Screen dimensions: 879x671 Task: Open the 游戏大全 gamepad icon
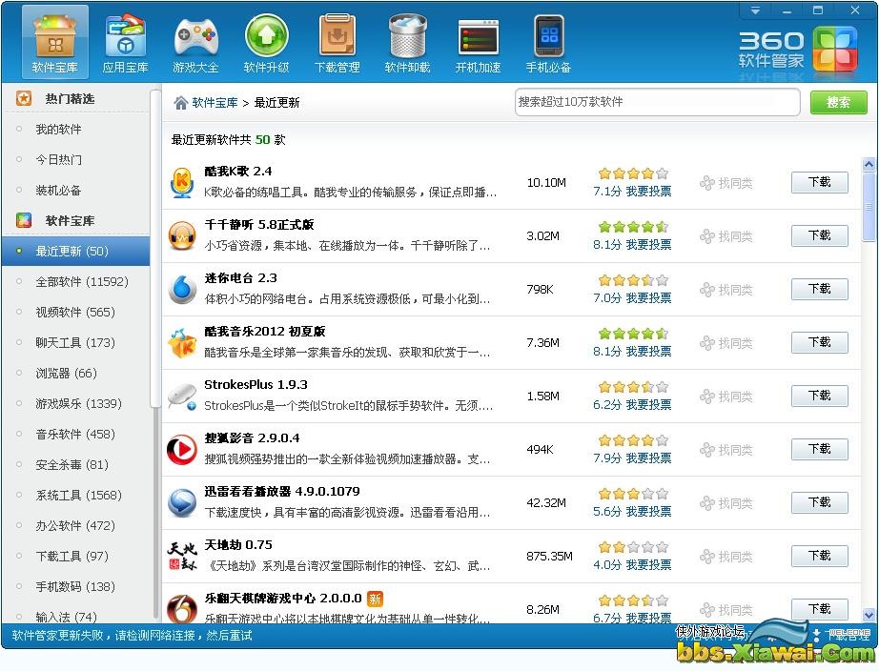(195, 44)
